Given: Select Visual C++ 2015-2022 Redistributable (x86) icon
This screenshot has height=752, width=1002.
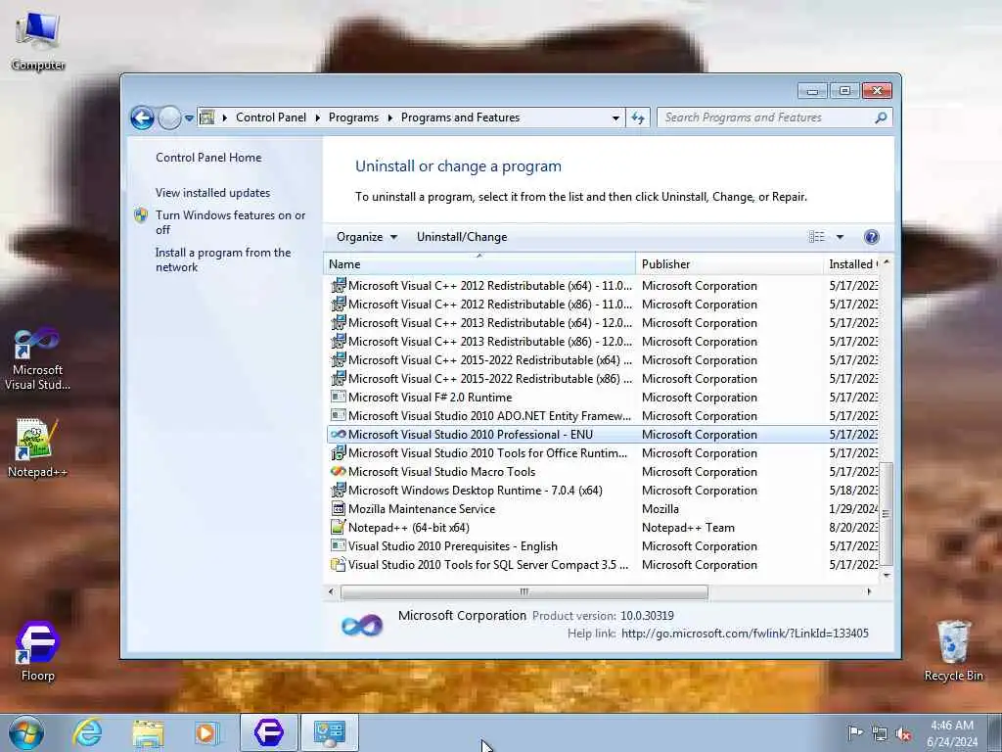Looking at the screenshot, I should coord(338,379).
